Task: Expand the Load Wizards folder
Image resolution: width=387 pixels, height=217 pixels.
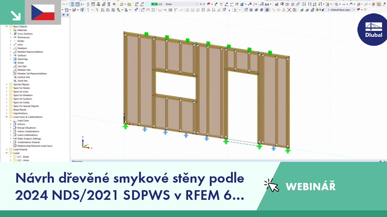Action: click(x=7, y=149)
